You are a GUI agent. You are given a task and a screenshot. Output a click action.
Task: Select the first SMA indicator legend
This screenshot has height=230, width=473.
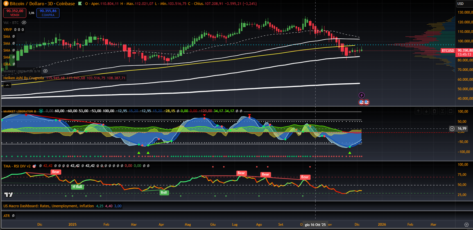pos(7,36)
